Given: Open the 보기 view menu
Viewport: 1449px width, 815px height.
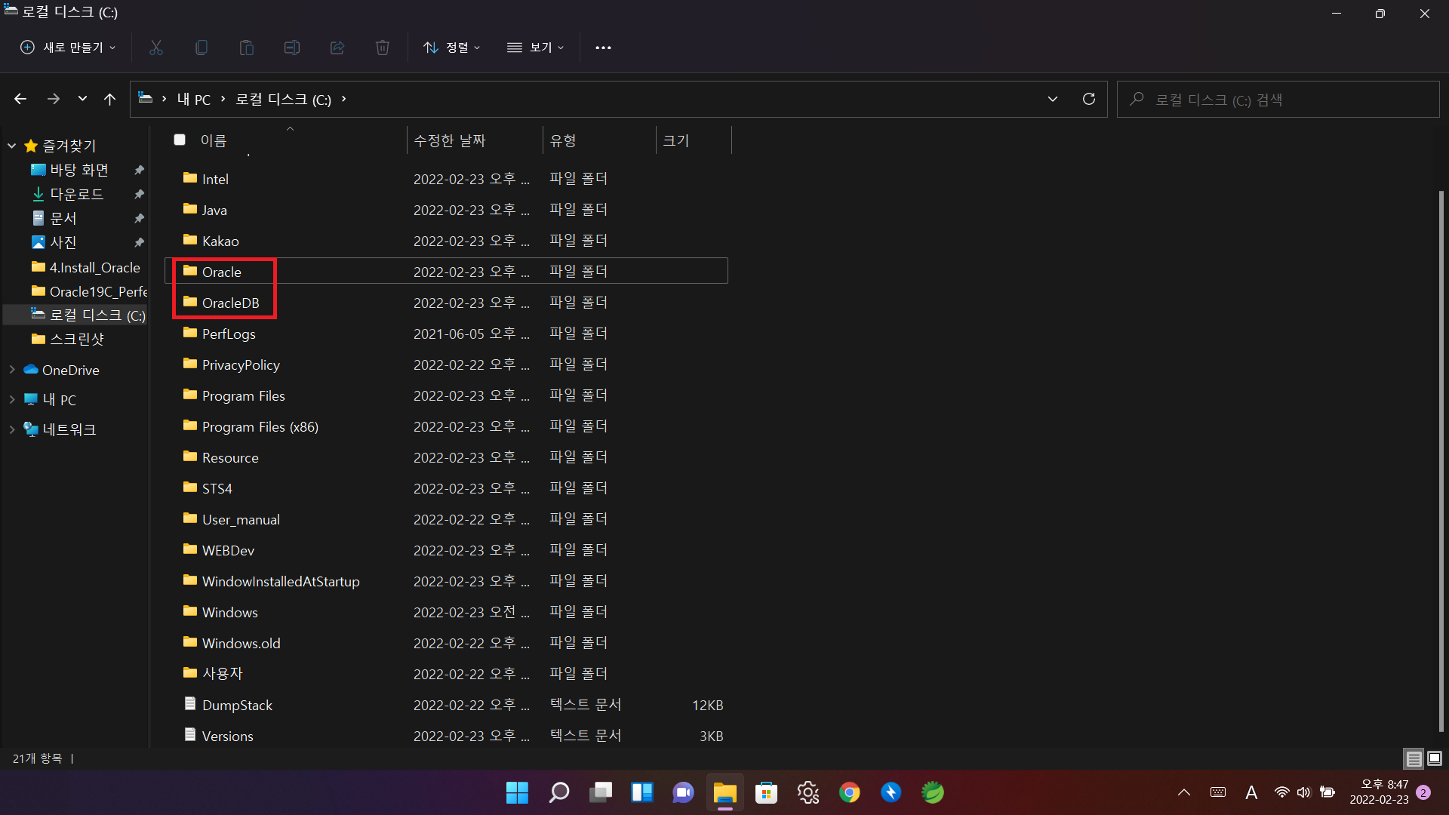Looking at the screenshot, I should coord(536,48).
